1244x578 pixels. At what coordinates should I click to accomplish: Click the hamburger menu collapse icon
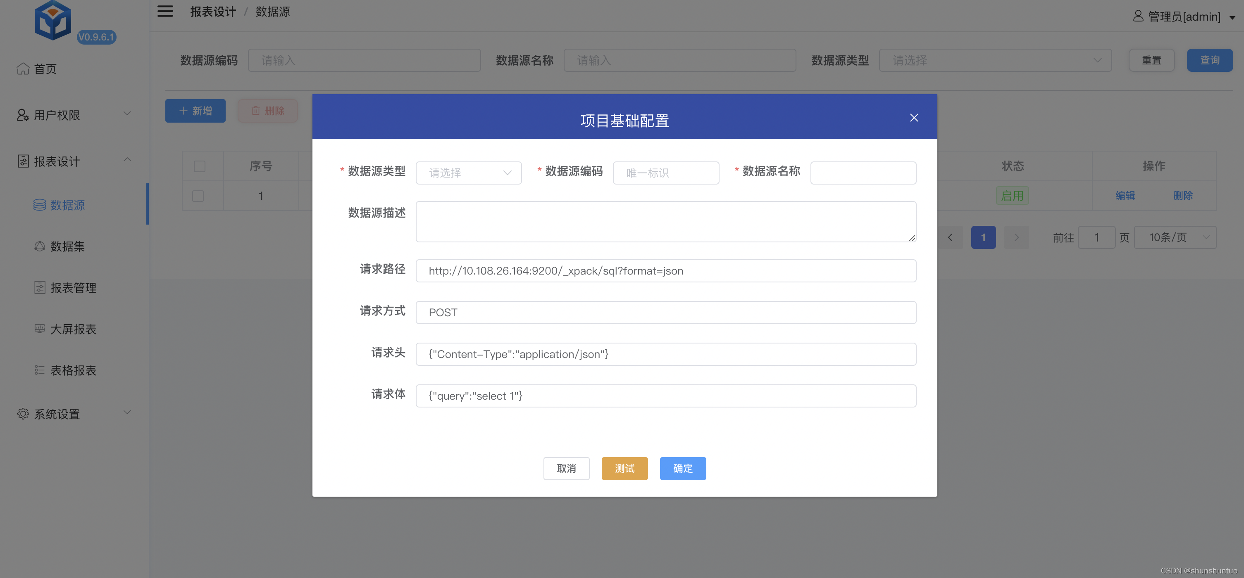(164, 11)
